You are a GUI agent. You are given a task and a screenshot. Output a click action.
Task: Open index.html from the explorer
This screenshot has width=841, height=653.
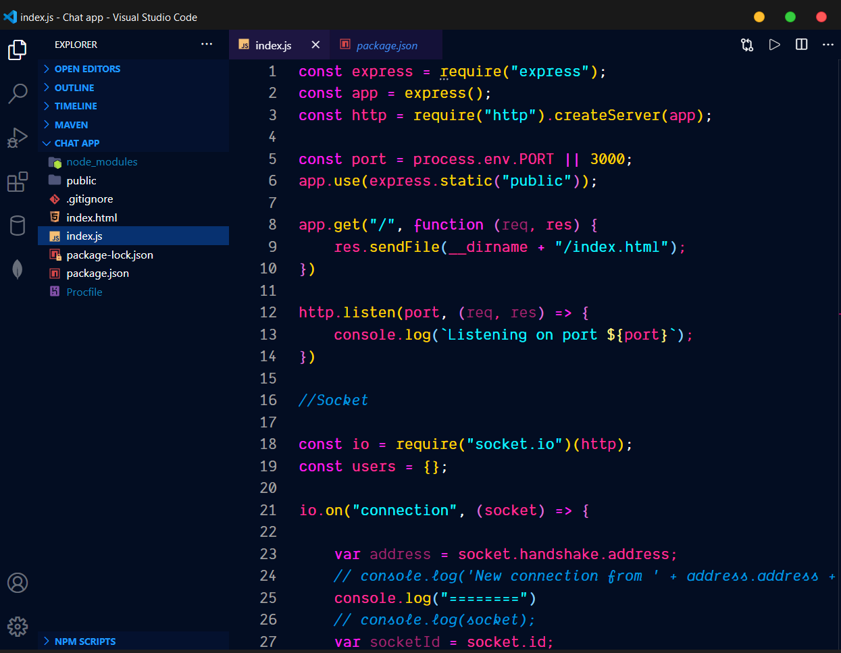pos(133,217)
